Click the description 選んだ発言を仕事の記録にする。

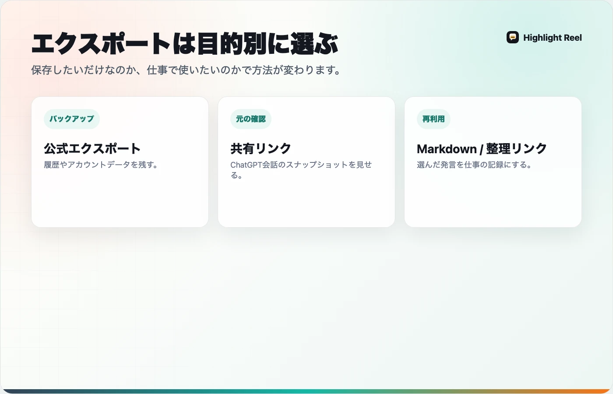(475, 165)
